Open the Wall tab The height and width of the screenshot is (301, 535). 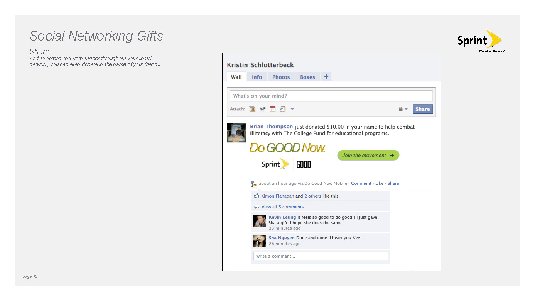(236, 77)
